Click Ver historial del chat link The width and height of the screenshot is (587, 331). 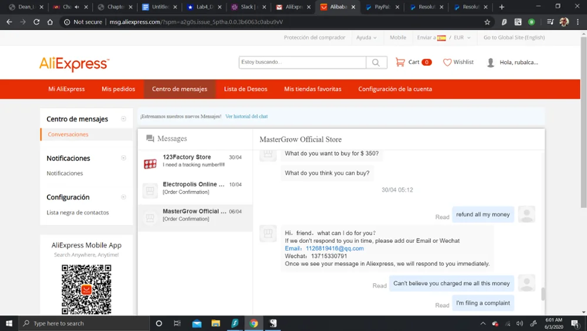click(247, 116)
